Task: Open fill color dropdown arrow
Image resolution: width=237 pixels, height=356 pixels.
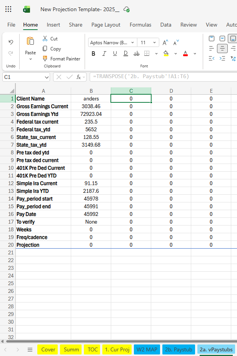Action: (175, 53)
